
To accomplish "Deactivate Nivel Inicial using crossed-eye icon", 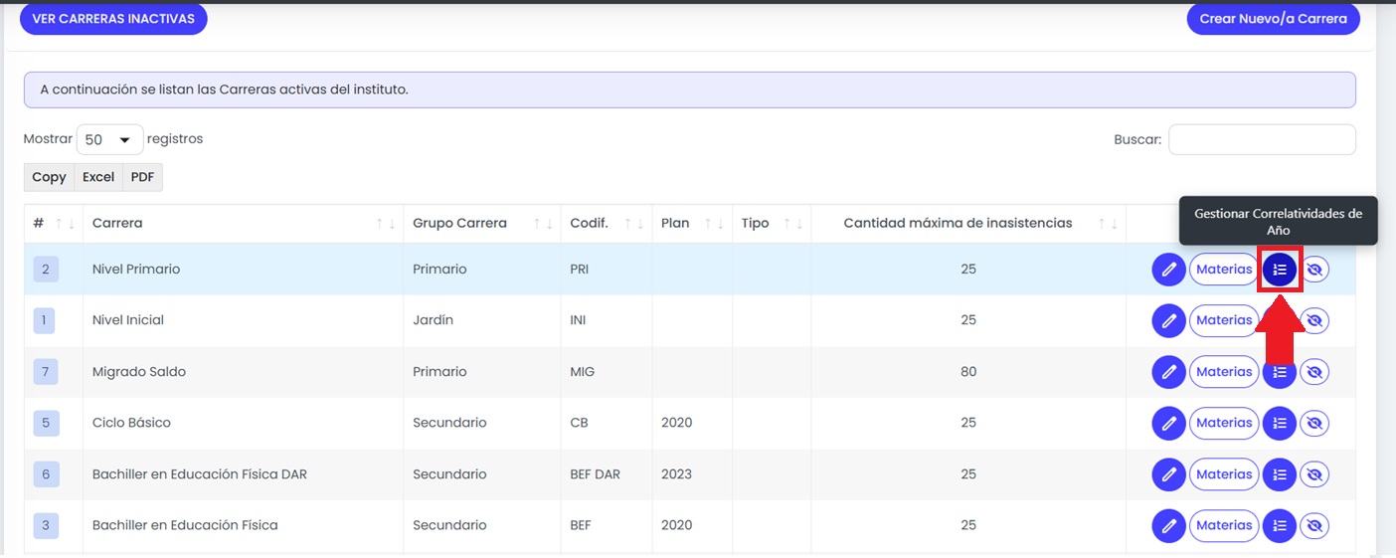I will tap(1314, 320).
